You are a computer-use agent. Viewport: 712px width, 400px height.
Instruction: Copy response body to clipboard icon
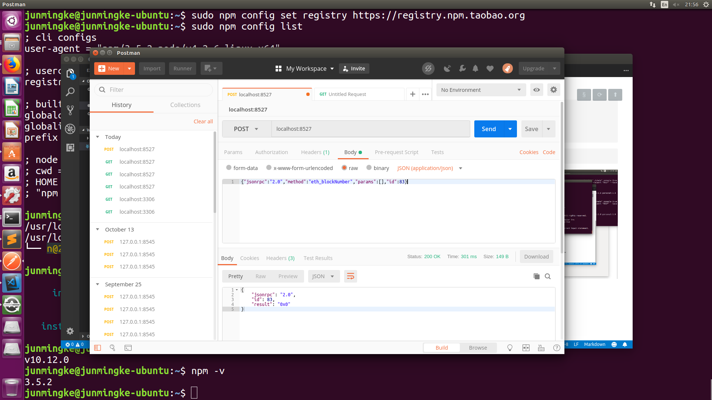coord(536,276)
